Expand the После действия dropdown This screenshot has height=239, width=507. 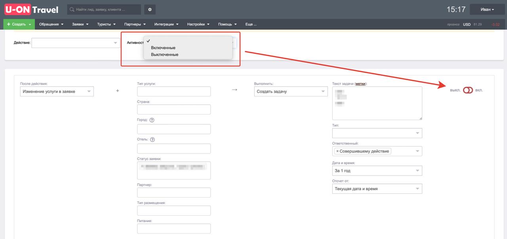57,92
